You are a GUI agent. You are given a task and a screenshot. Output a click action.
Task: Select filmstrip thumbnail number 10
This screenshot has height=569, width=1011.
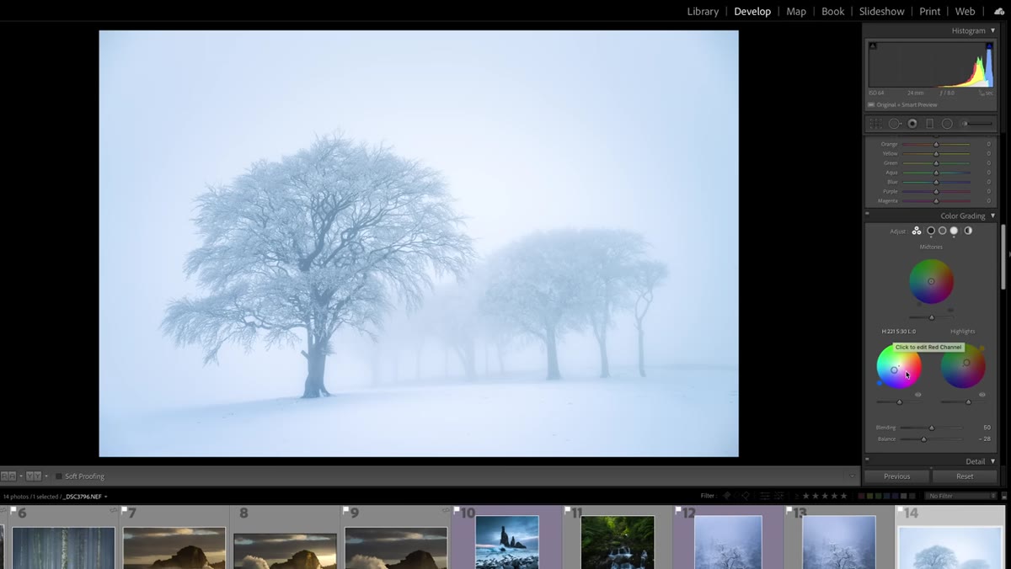[506, 542]
